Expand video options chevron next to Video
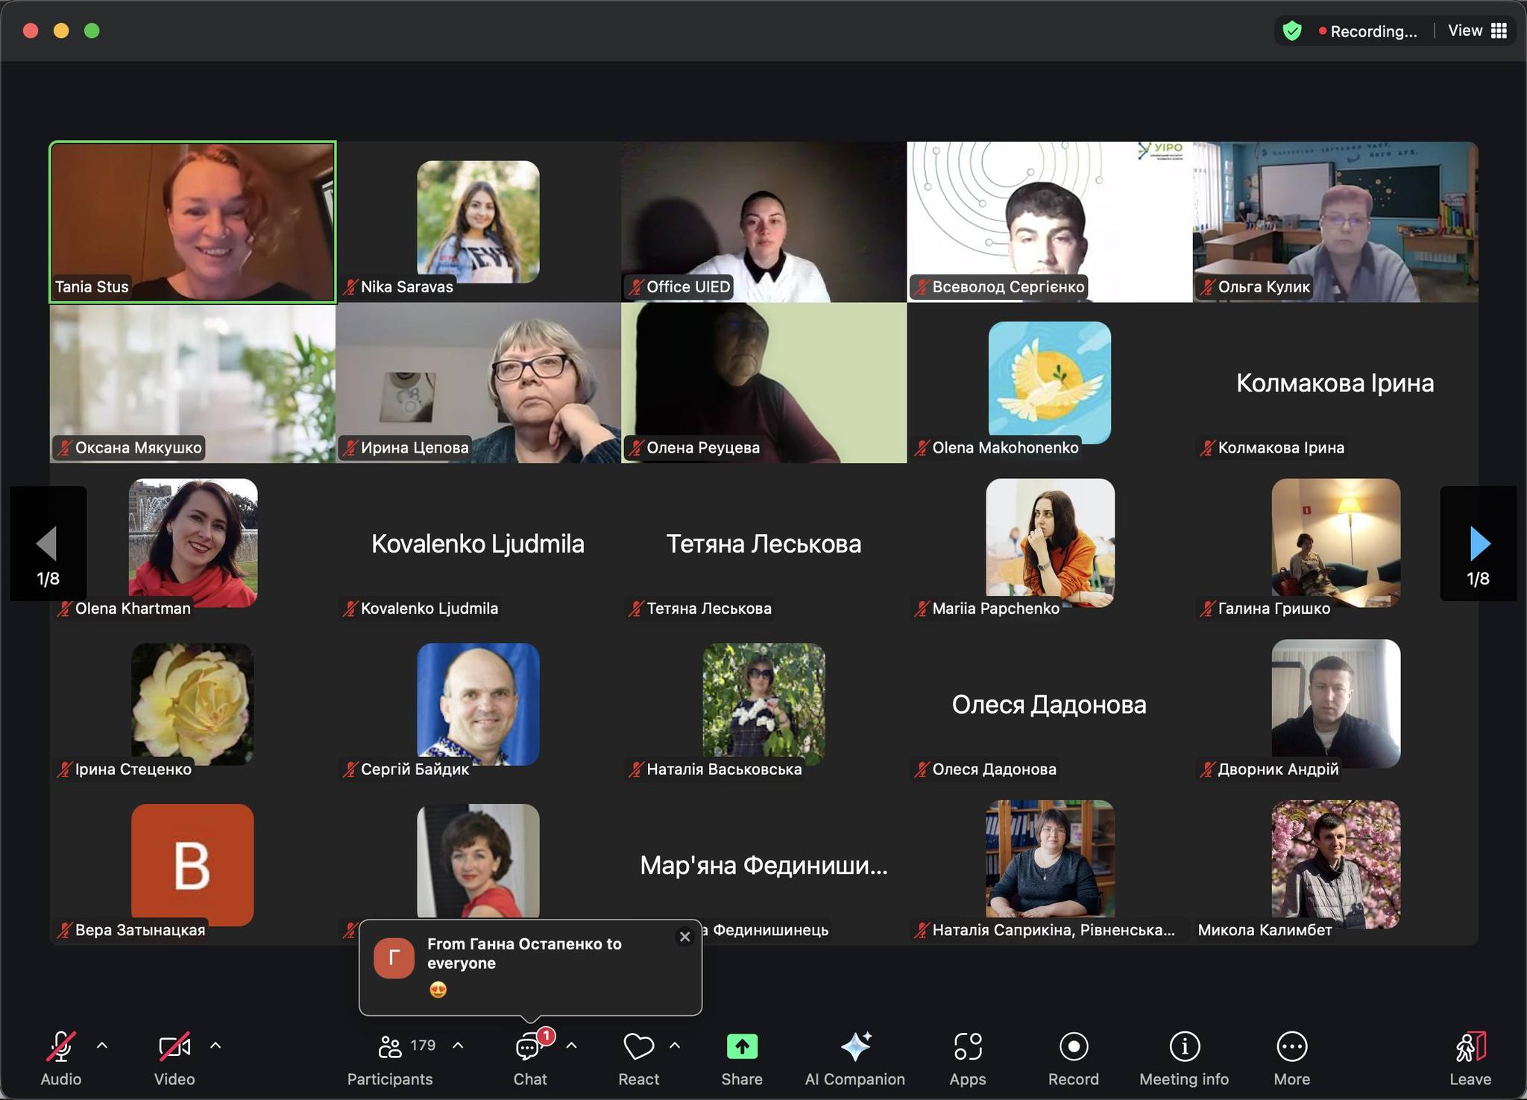1527x1100 pixels. 215,1046
